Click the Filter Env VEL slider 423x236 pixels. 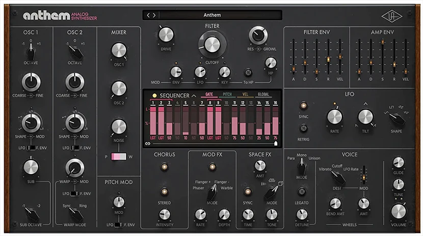coord(340,57)
